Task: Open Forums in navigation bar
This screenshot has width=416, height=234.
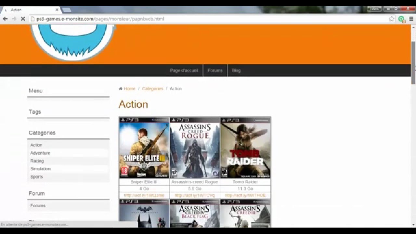Action: [x=215, y=71]
